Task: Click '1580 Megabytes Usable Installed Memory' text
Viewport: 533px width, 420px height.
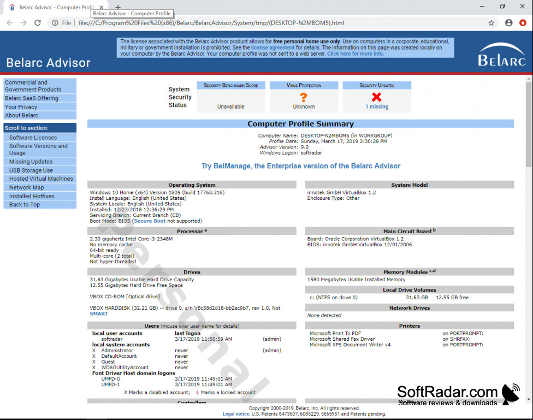Action: (x=356, y=280)
